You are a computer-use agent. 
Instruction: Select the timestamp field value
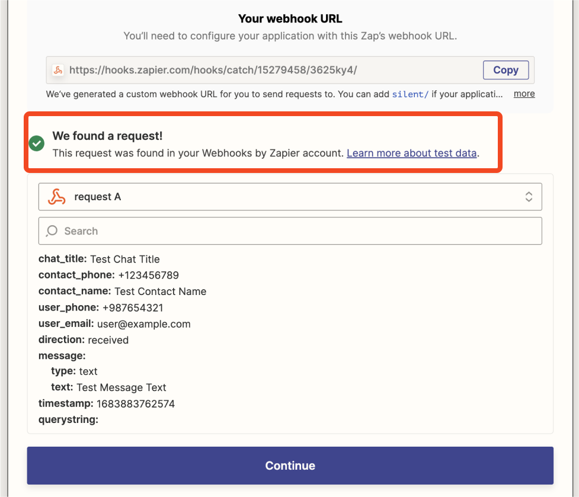click(x=136, y=403)
